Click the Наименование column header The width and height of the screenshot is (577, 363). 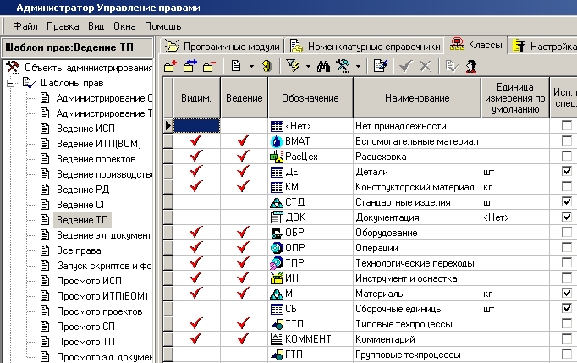[417, 98]
